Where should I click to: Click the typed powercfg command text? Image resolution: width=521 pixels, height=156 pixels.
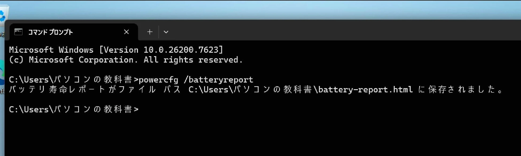[158, 80]
